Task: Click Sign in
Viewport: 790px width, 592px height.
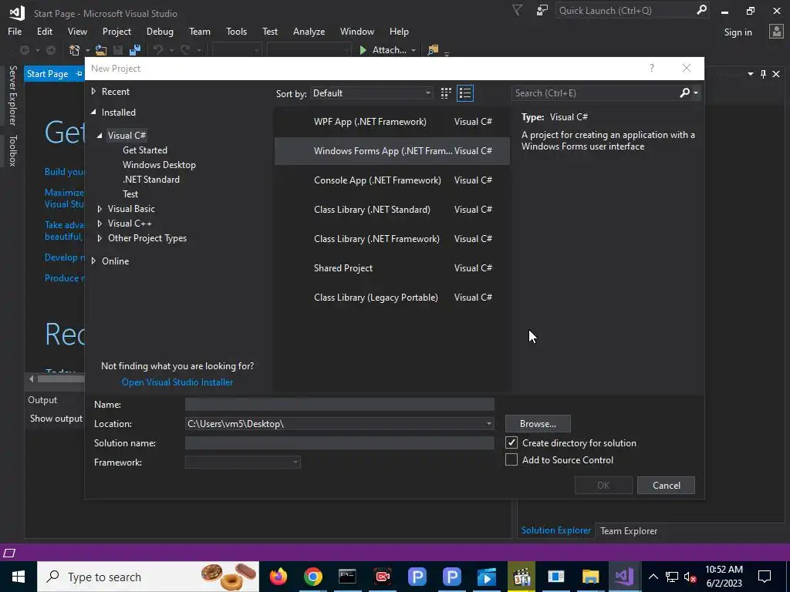Action: coord(738,32)
